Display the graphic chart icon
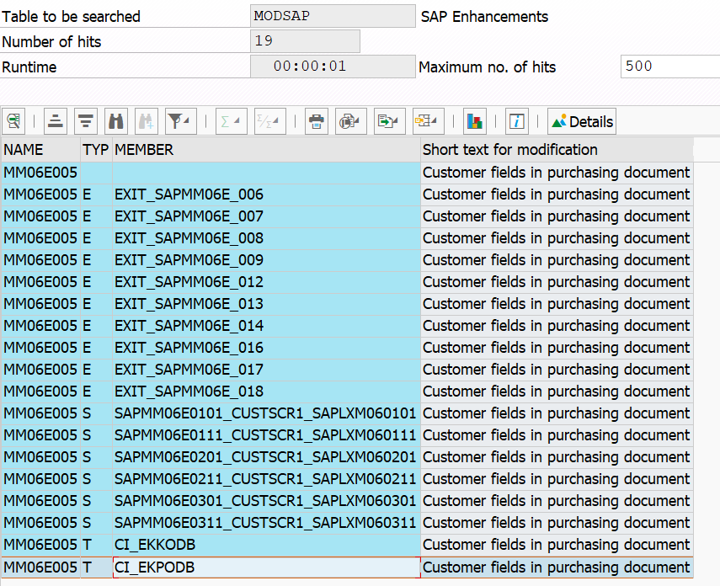 click(x=475, y=121)
